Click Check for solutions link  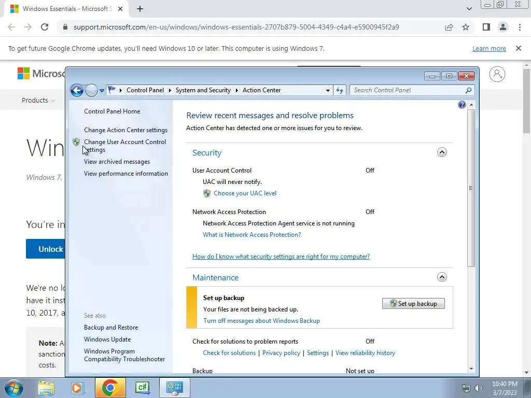pyautogui.click(x=229, y=353)
